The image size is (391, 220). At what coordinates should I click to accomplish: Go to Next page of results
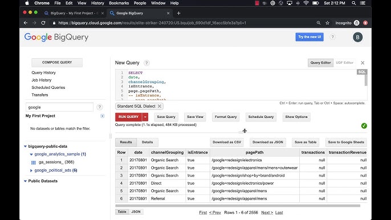267,213
